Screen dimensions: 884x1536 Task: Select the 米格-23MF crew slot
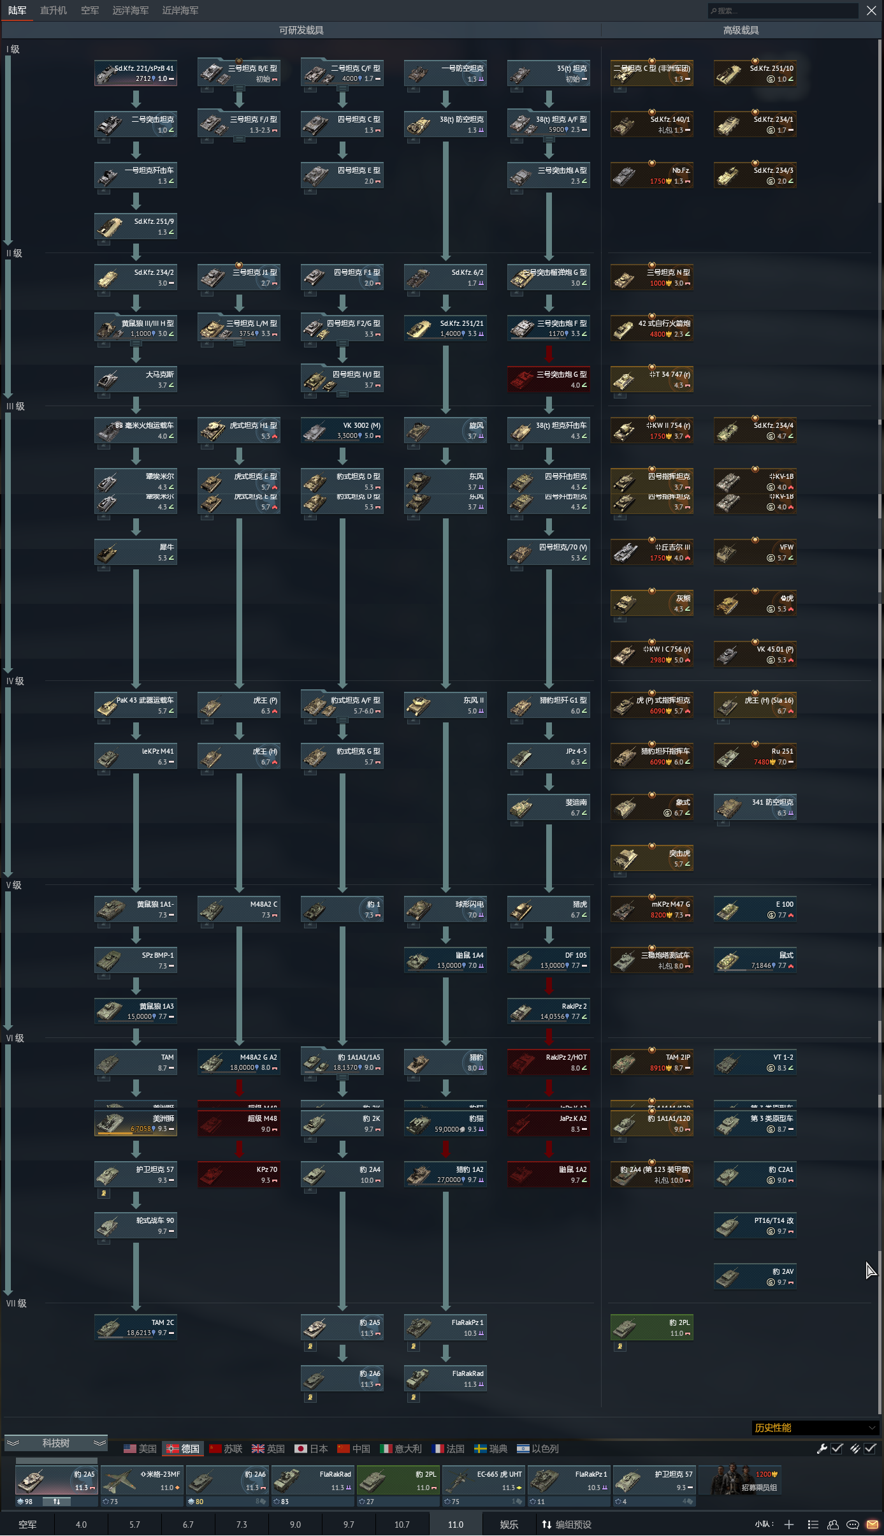(x=142, y=1479)
